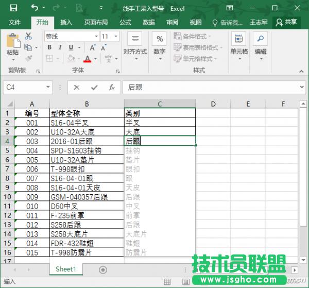Switch to the 插入 ribbon tab

pyautogui.click(x=66, y=23)
